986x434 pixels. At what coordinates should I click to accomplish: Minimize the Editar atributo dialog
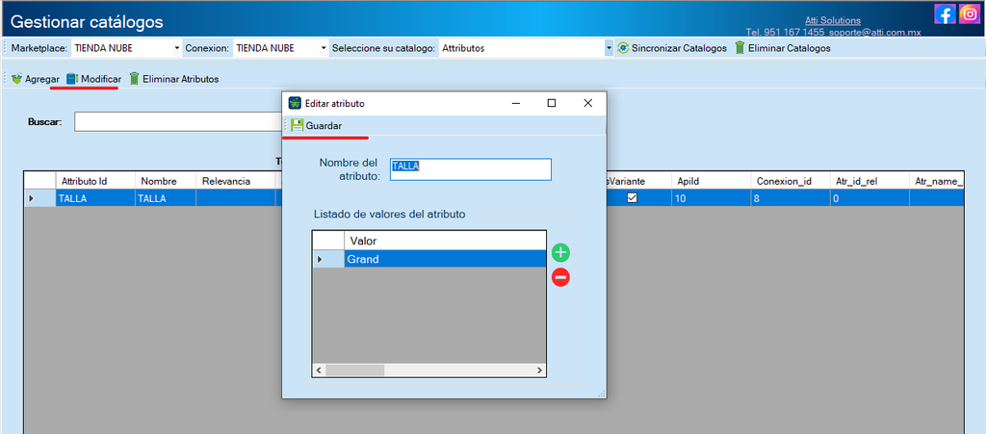(x=516, y=103)
